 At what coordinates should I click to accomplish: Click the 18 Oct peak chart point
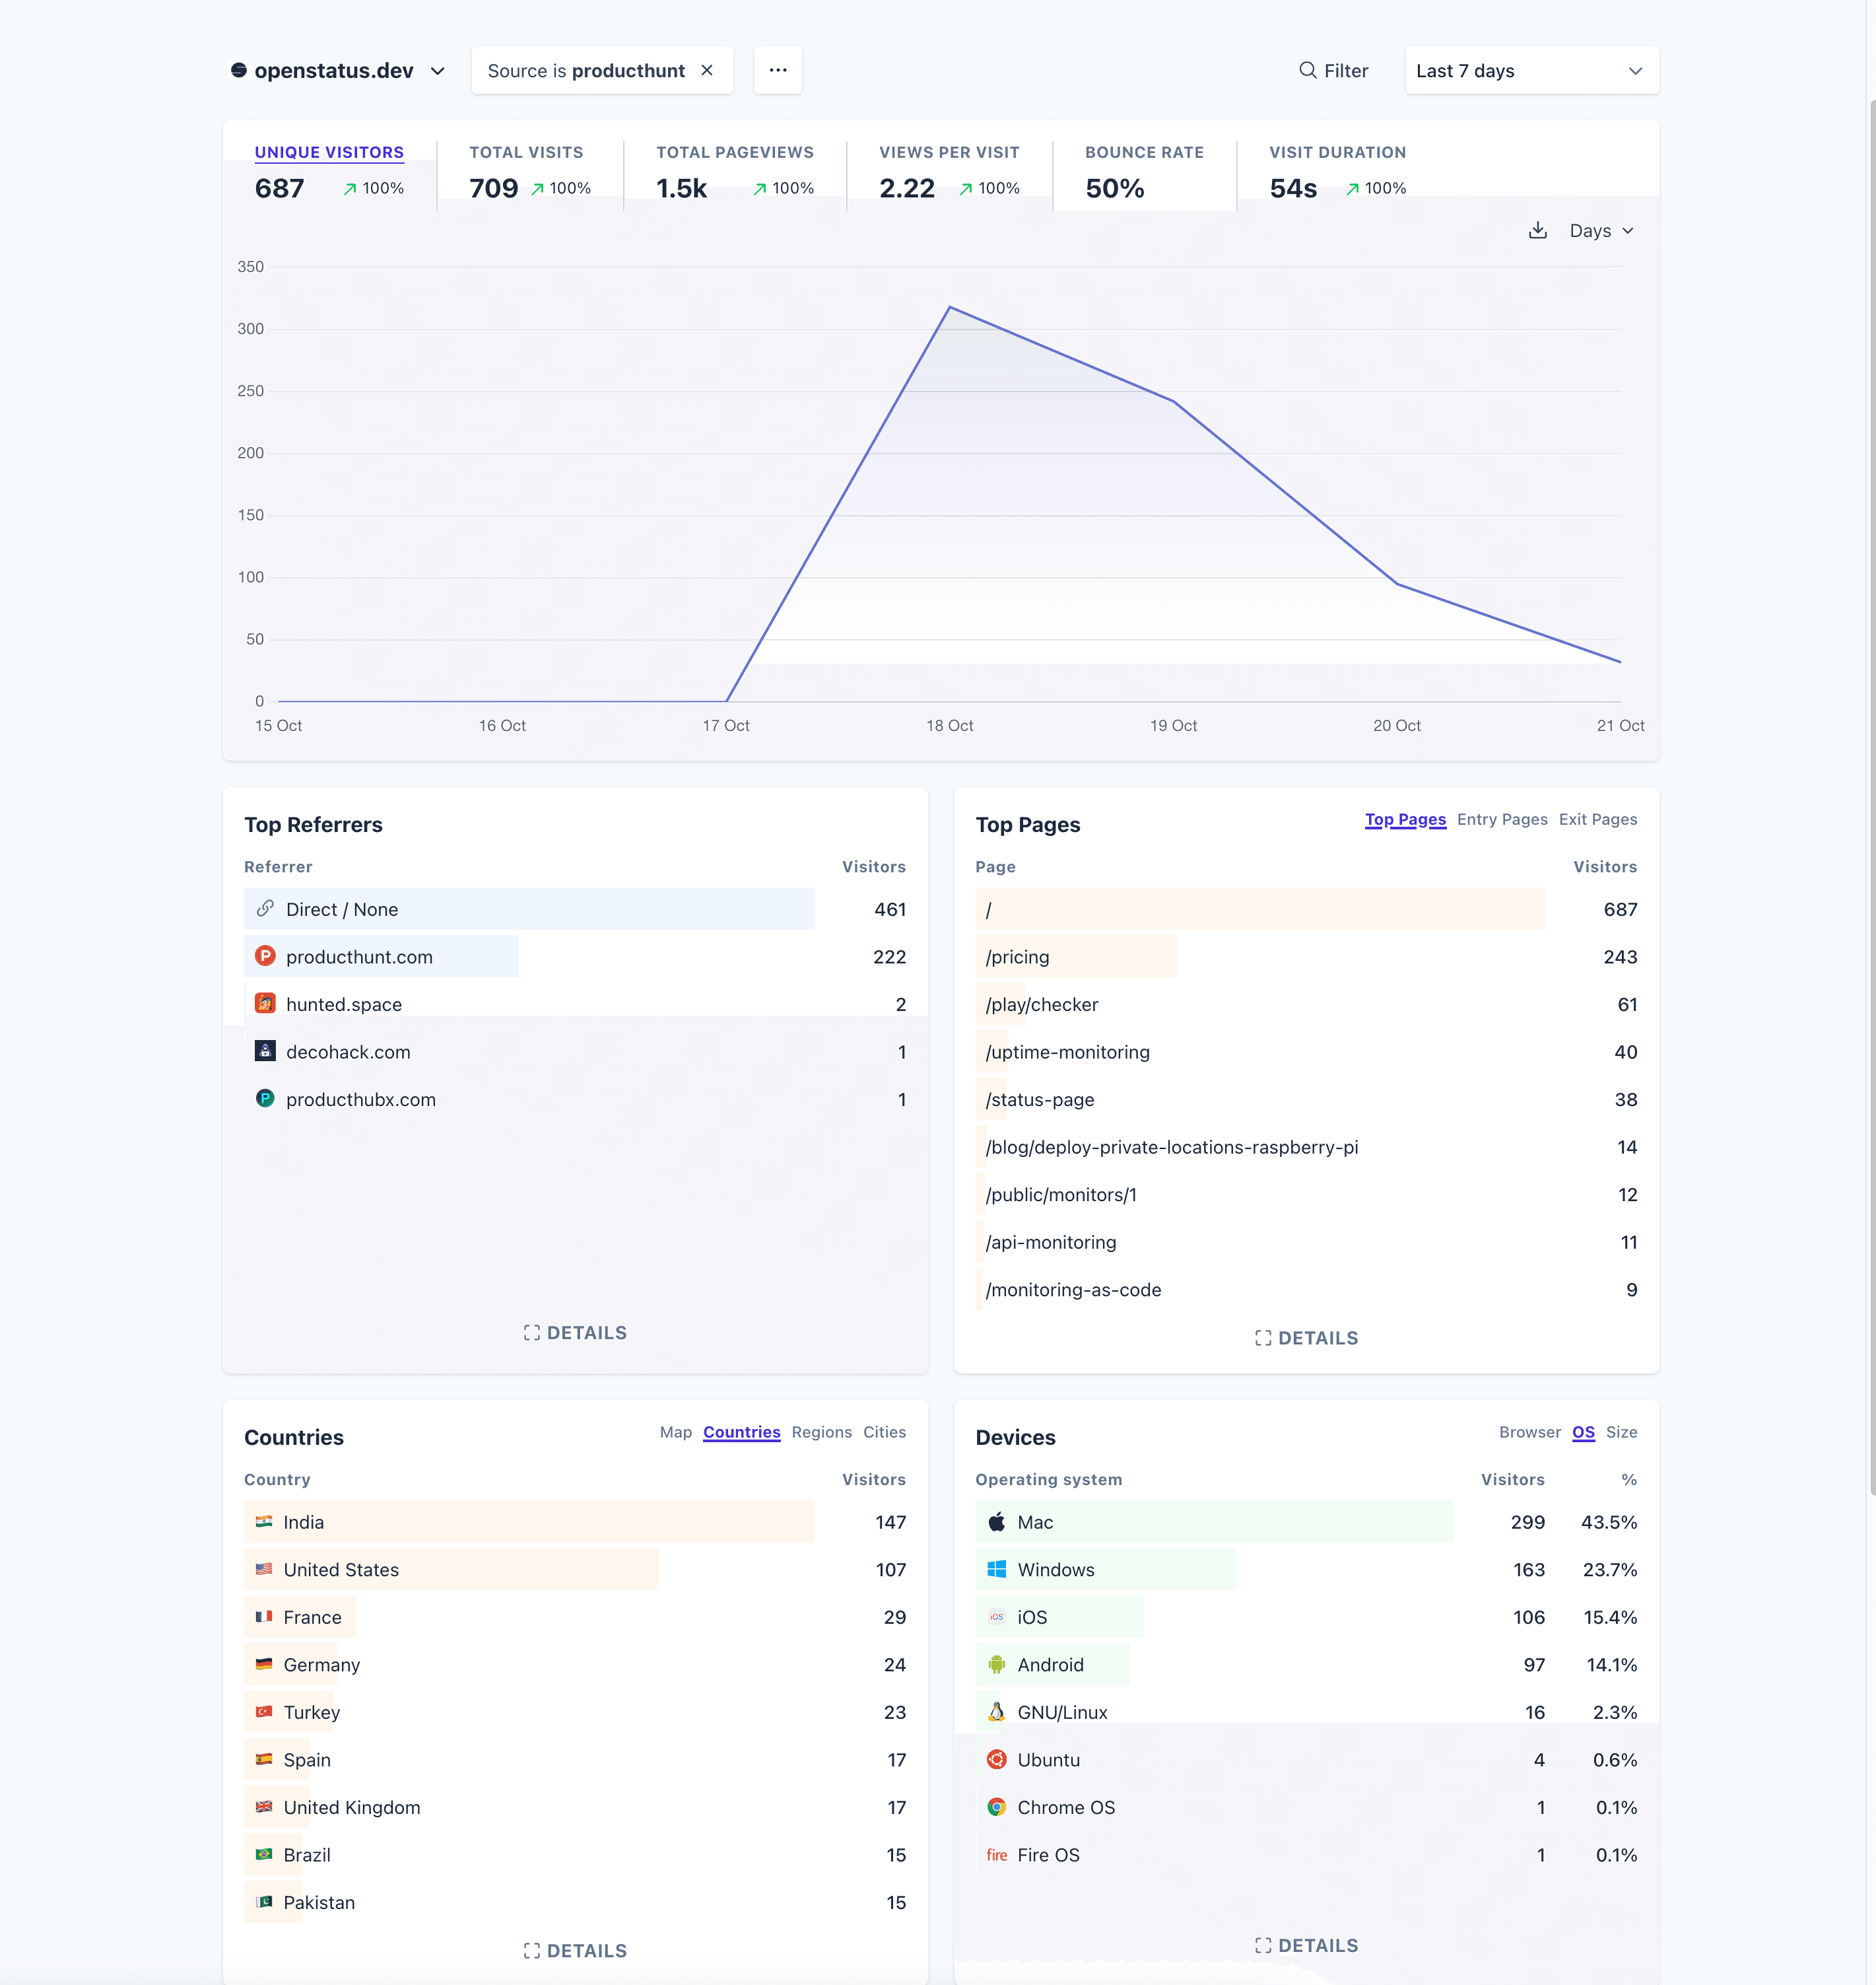coord(949,307)
